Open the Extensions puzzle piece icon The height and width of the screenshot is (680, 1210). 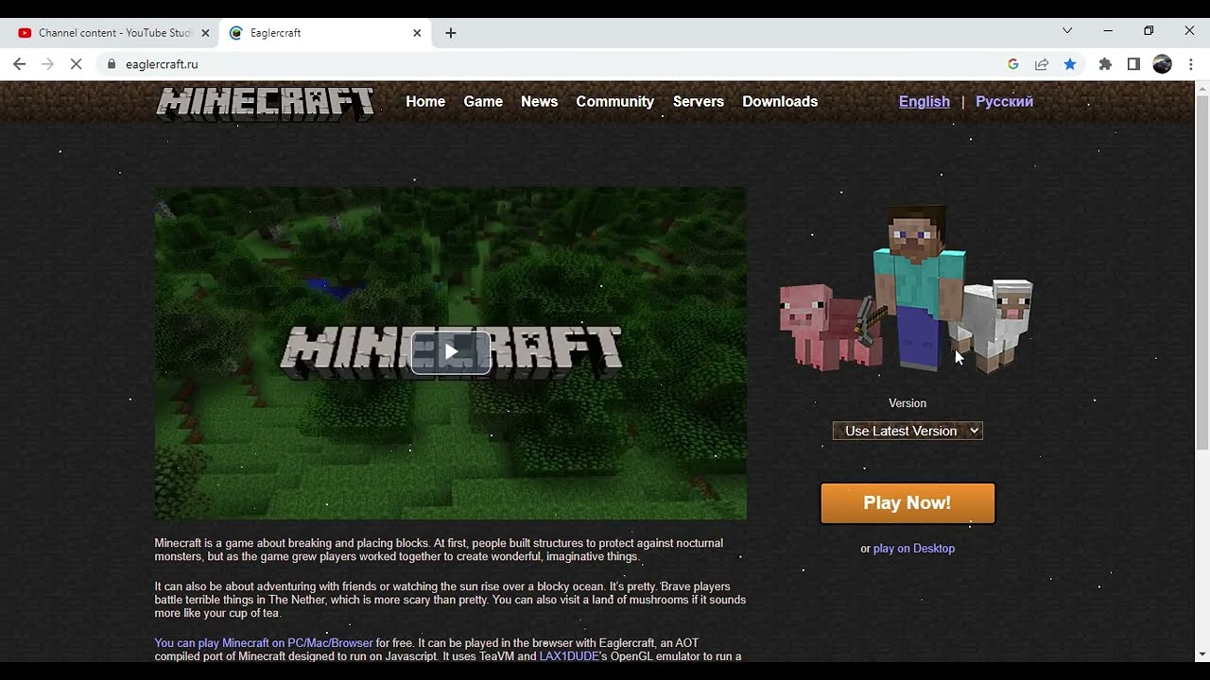1105,64
